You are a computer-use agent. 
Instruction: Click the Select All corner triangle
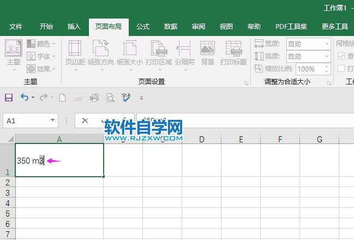click(x=10, y=139)
